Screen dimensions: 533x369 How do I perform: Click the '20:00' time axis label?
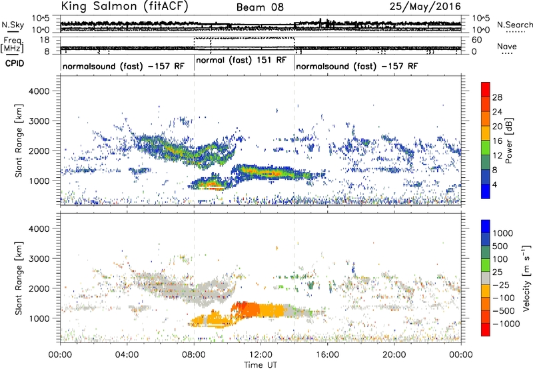394,355
